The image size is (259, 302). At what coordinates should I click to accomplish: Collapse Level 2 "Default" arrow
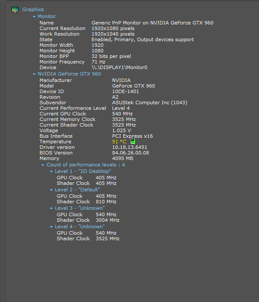[x=51, y=190]
